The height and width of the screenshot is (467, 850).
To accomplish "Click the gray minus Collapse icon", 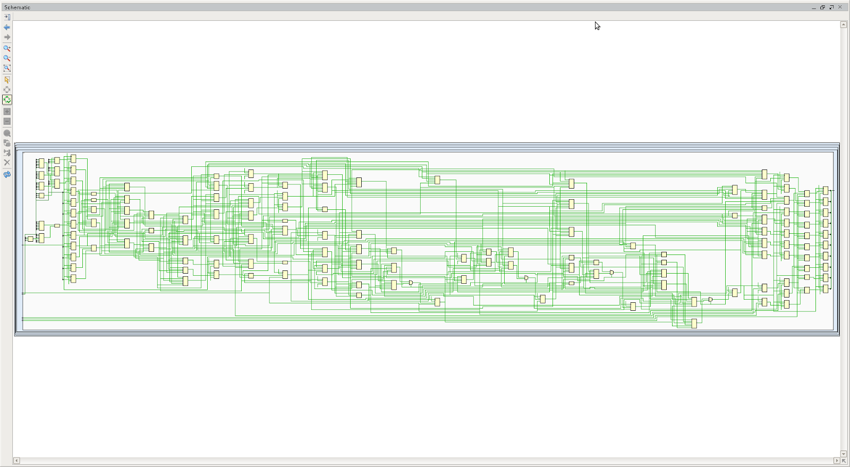I will tap(7, 121).
